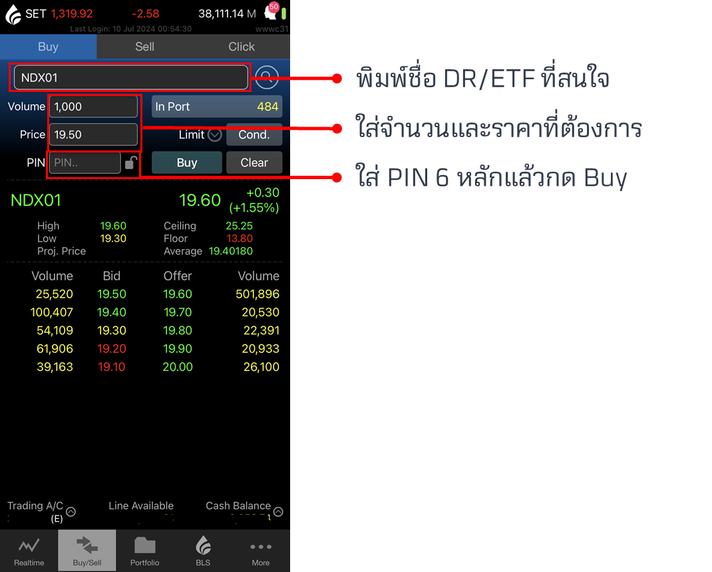The height and width of the screenshot is (572, 712).
Task: Tap the symbol search circle icon
Action: pyautogui.click(x=267, y=77)
